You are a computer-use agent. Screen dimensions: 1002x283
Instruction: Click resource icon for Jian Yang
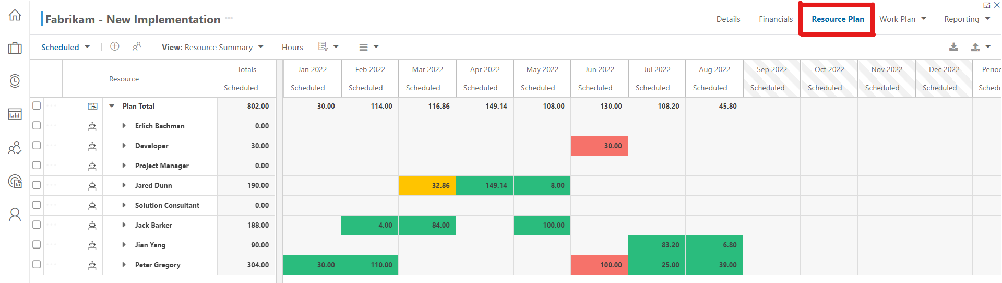[x=92, y=245]
